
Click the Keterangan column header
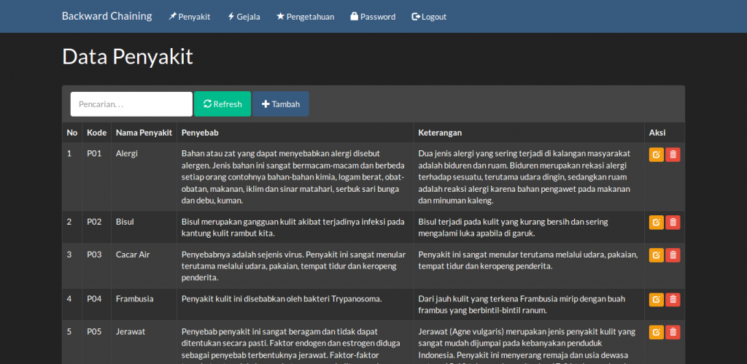click(530, 133)
